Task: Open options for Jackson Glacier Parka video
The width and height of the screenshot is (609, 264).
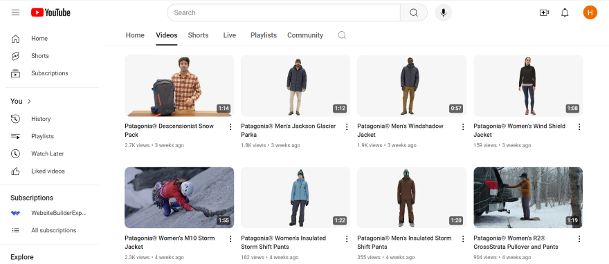Action: tap(347, 126)
